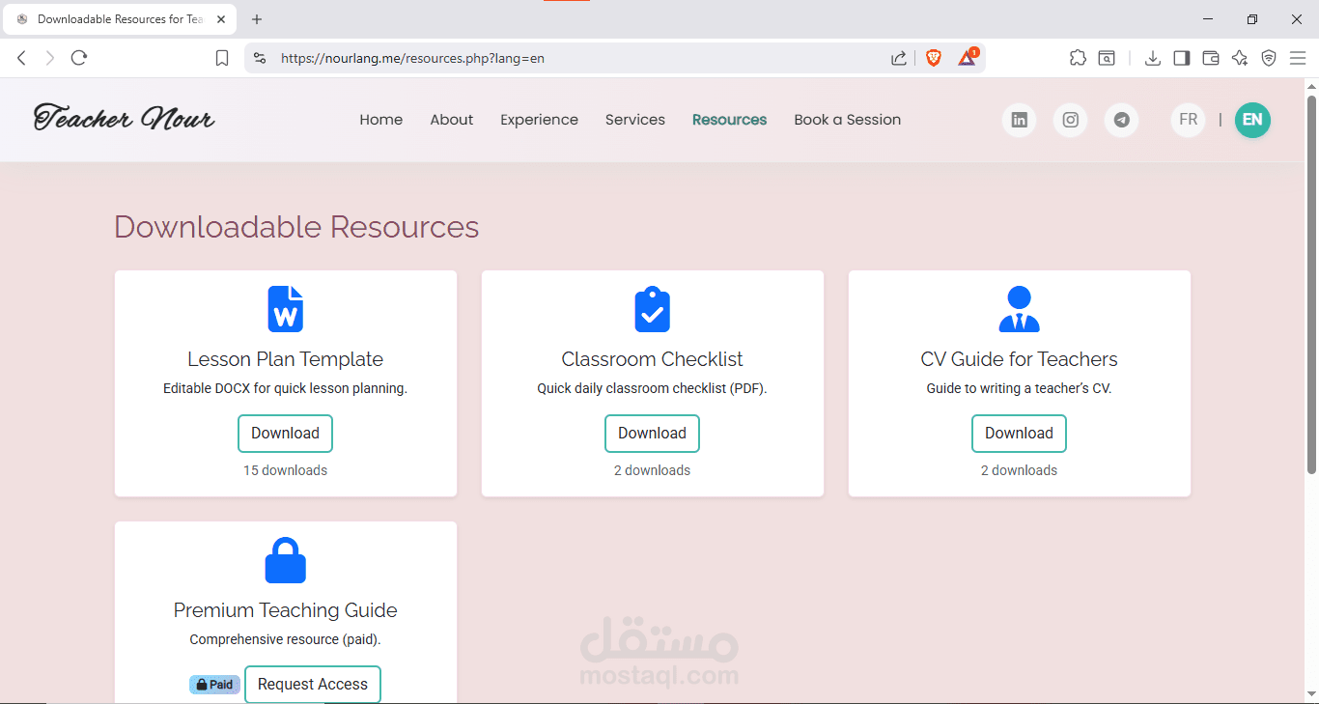Open the browser hamburger menu
This screenshot has height=704, width=1319.
tap(1298, 58)
